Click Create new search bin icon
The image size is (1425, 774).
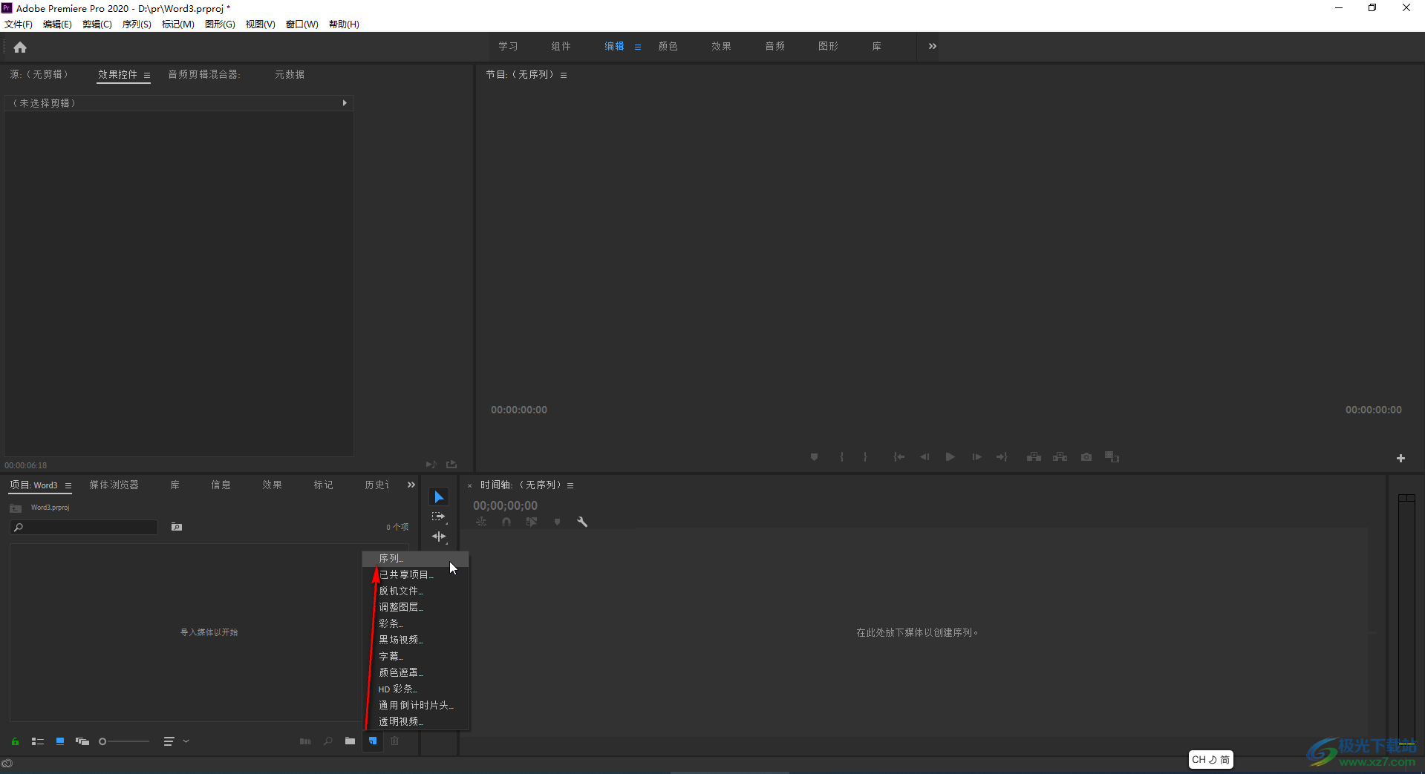tap(177, 527)
